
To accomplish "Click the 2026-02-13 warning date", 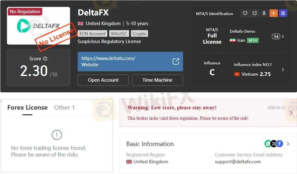I will point(276,108).
